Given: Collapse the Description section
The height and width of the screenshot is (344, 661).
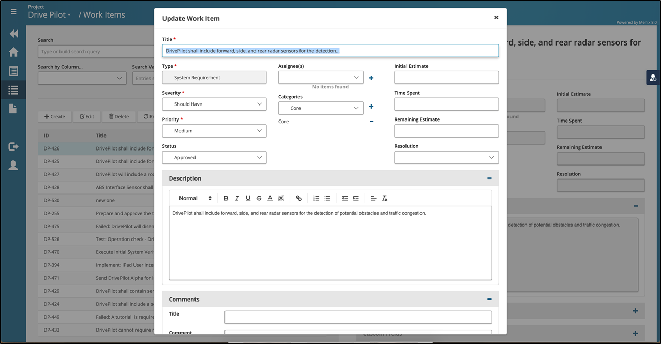Looking at the screenshot, I should [x=489, y=178].
